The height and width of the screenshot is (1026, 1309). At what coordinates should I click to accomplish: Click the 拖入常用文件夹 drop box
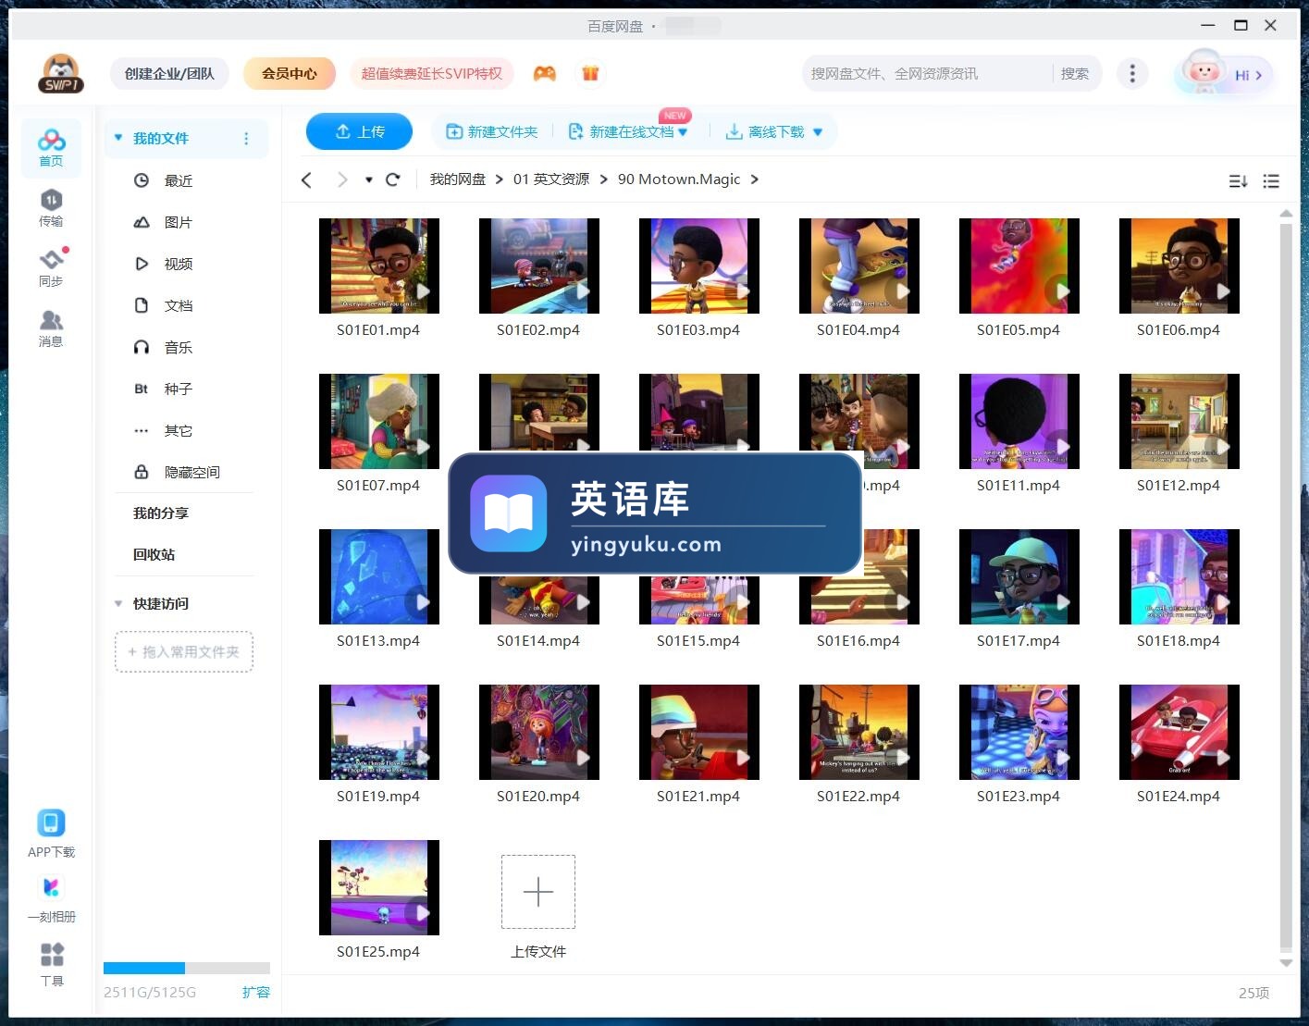(x=184, y=651)
